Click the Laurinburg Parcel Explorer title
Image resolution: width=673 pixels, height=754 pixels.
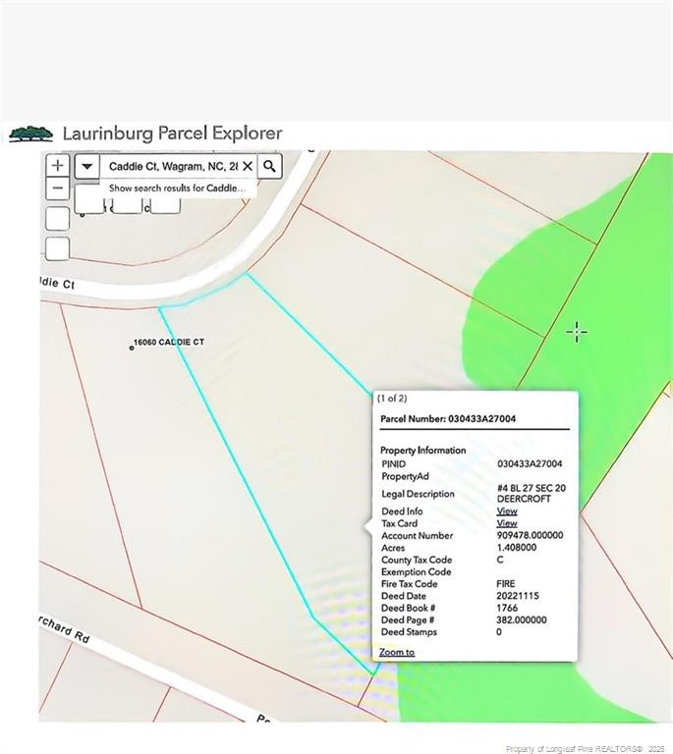[x=172, y=134]
